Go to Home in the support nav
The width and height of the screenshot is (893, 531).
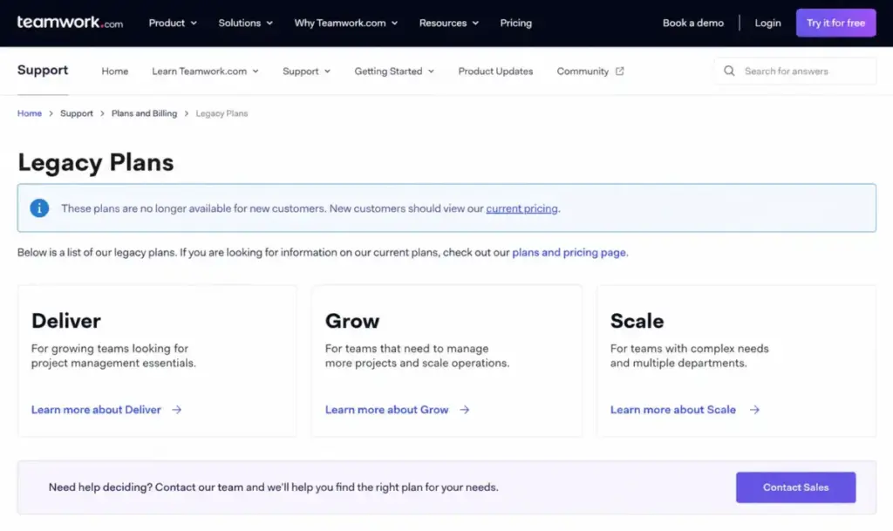(115, 71)
